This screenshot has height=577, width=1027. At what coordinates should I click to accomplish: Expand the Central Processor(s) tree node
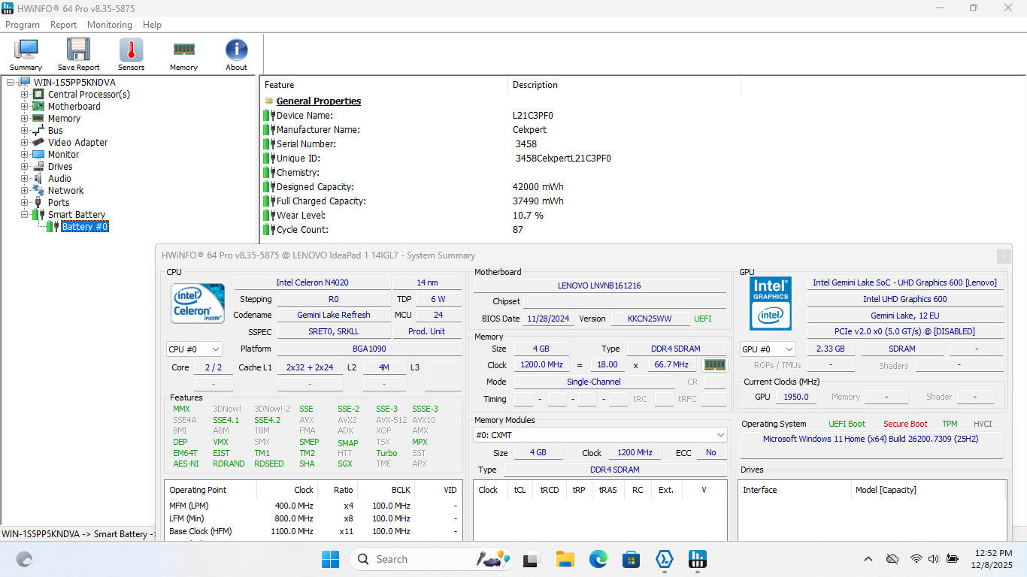[24, 95]
